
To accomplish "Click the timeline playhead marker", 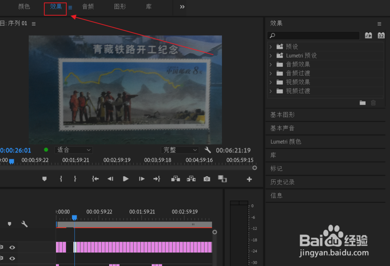I will [74, 218].
